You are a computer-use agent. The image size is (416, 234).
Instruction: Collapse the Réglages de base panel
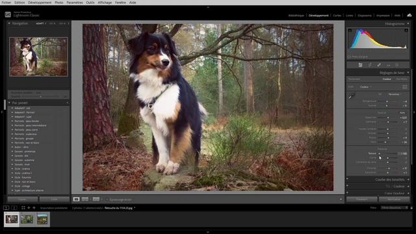click(408, 72)
